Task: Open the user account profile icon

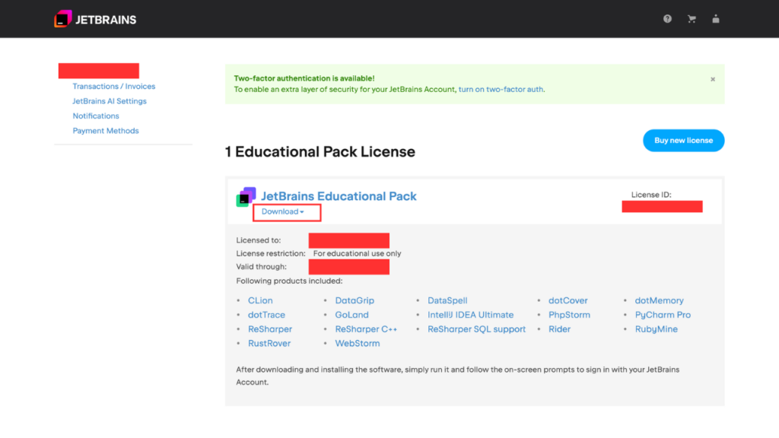Action: [x=716, y=19]
